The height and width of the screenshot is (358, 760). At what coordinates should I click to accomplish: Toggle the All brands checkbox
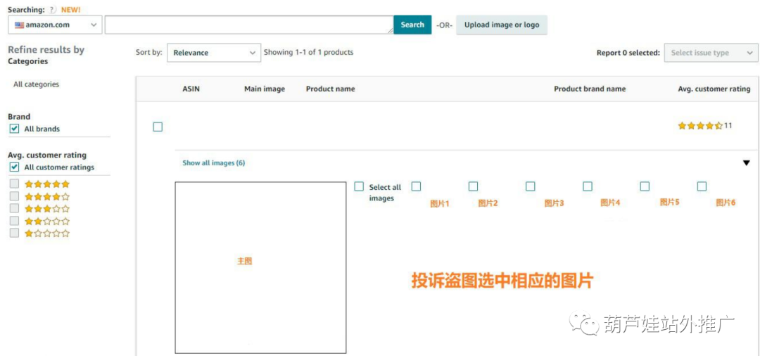point(15,129)
